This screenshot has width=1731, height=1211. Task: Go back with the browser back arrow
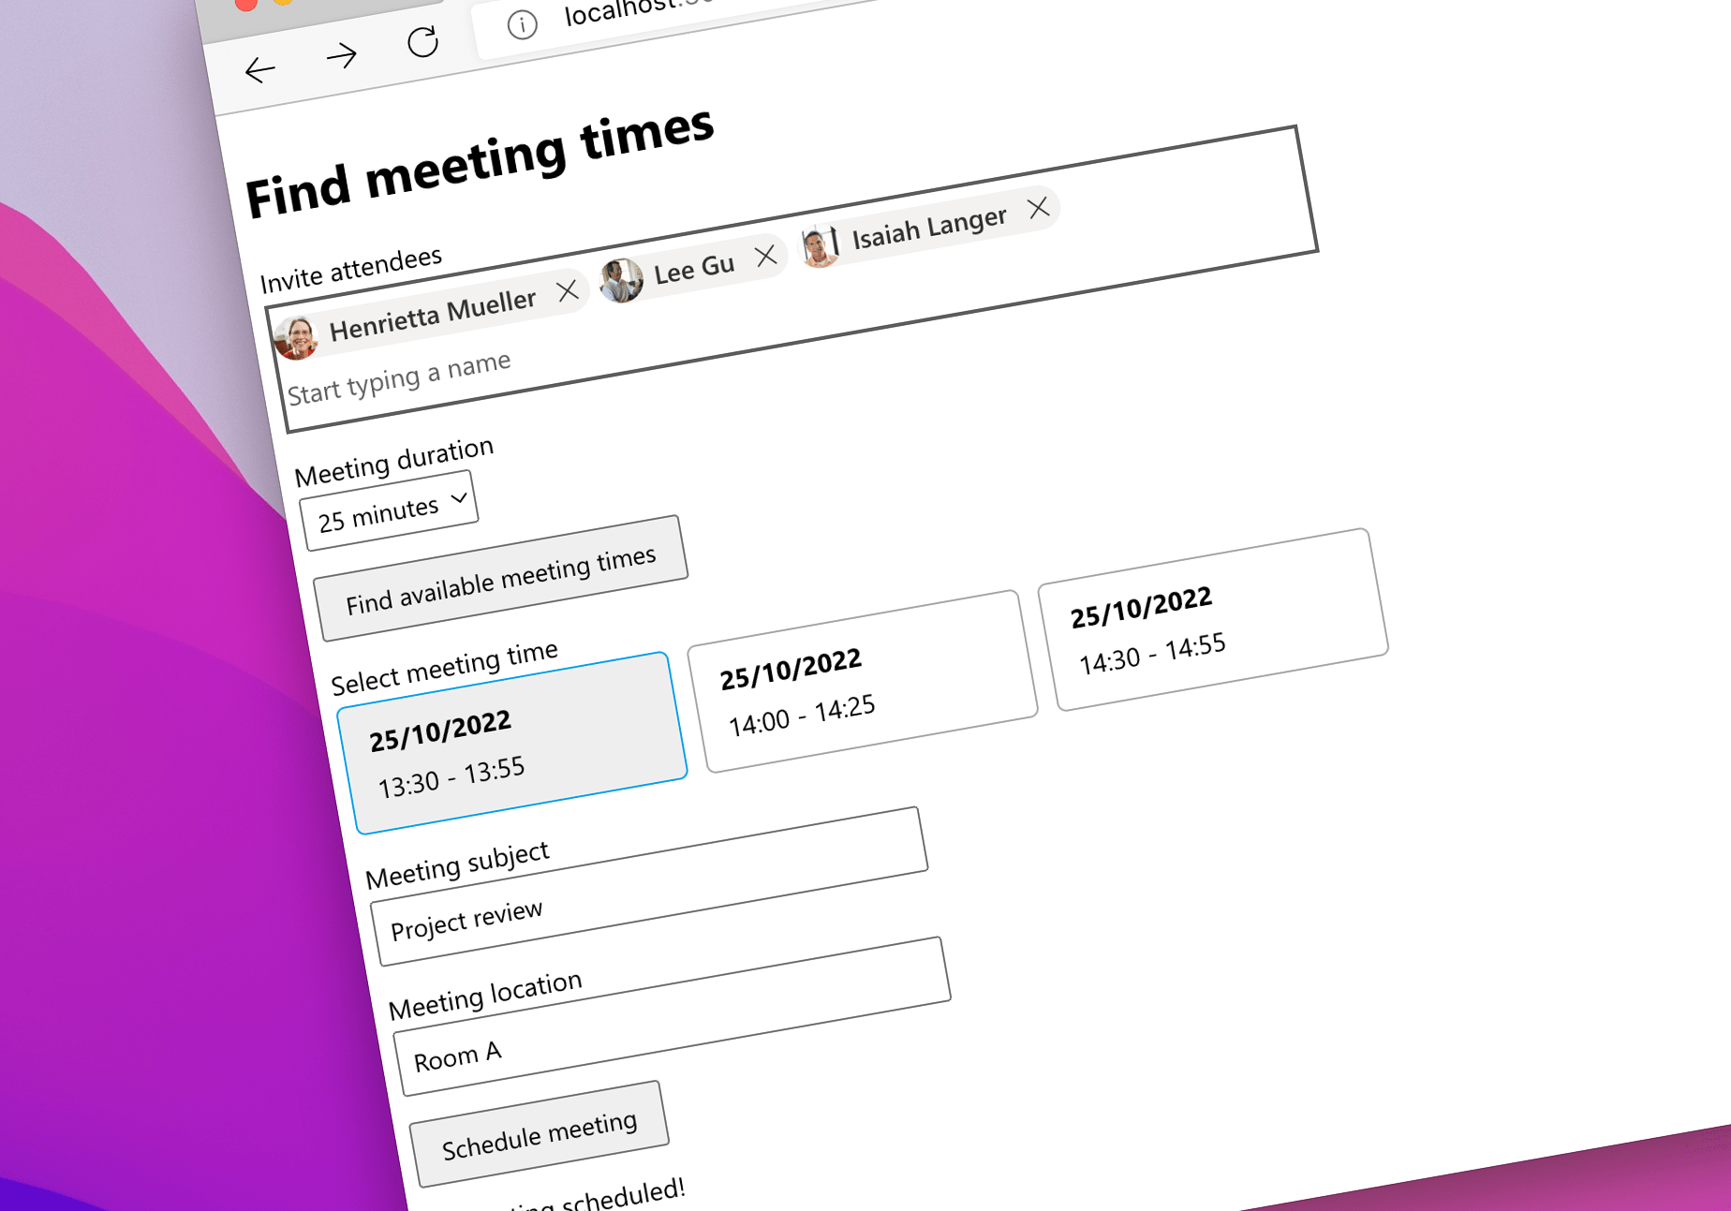point(259,70)
